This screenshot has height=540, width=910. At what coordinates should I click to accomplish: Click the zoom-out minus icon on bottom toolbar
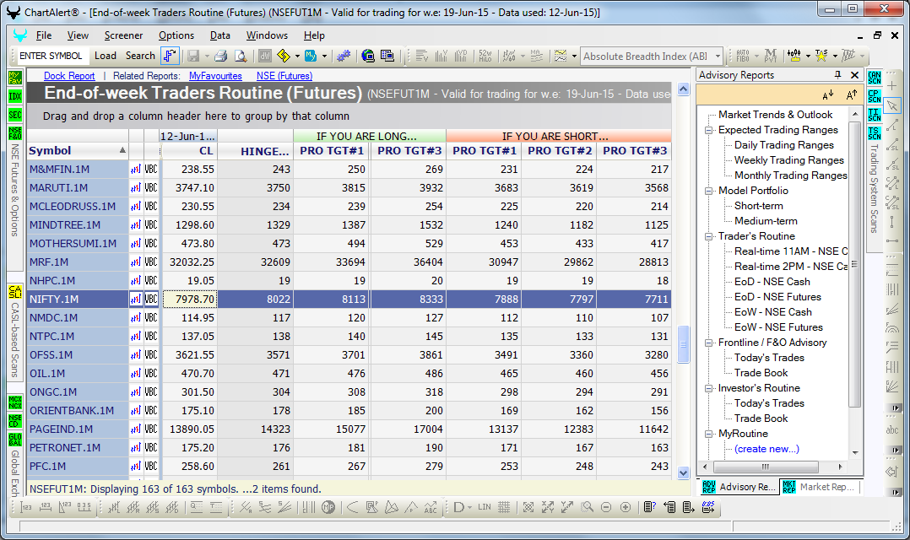click(606, 508)
